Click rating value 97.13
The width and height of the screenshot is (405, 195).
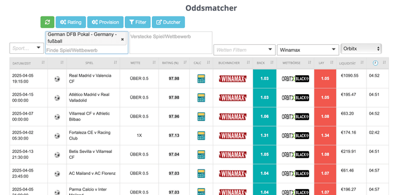coord(174,136)
